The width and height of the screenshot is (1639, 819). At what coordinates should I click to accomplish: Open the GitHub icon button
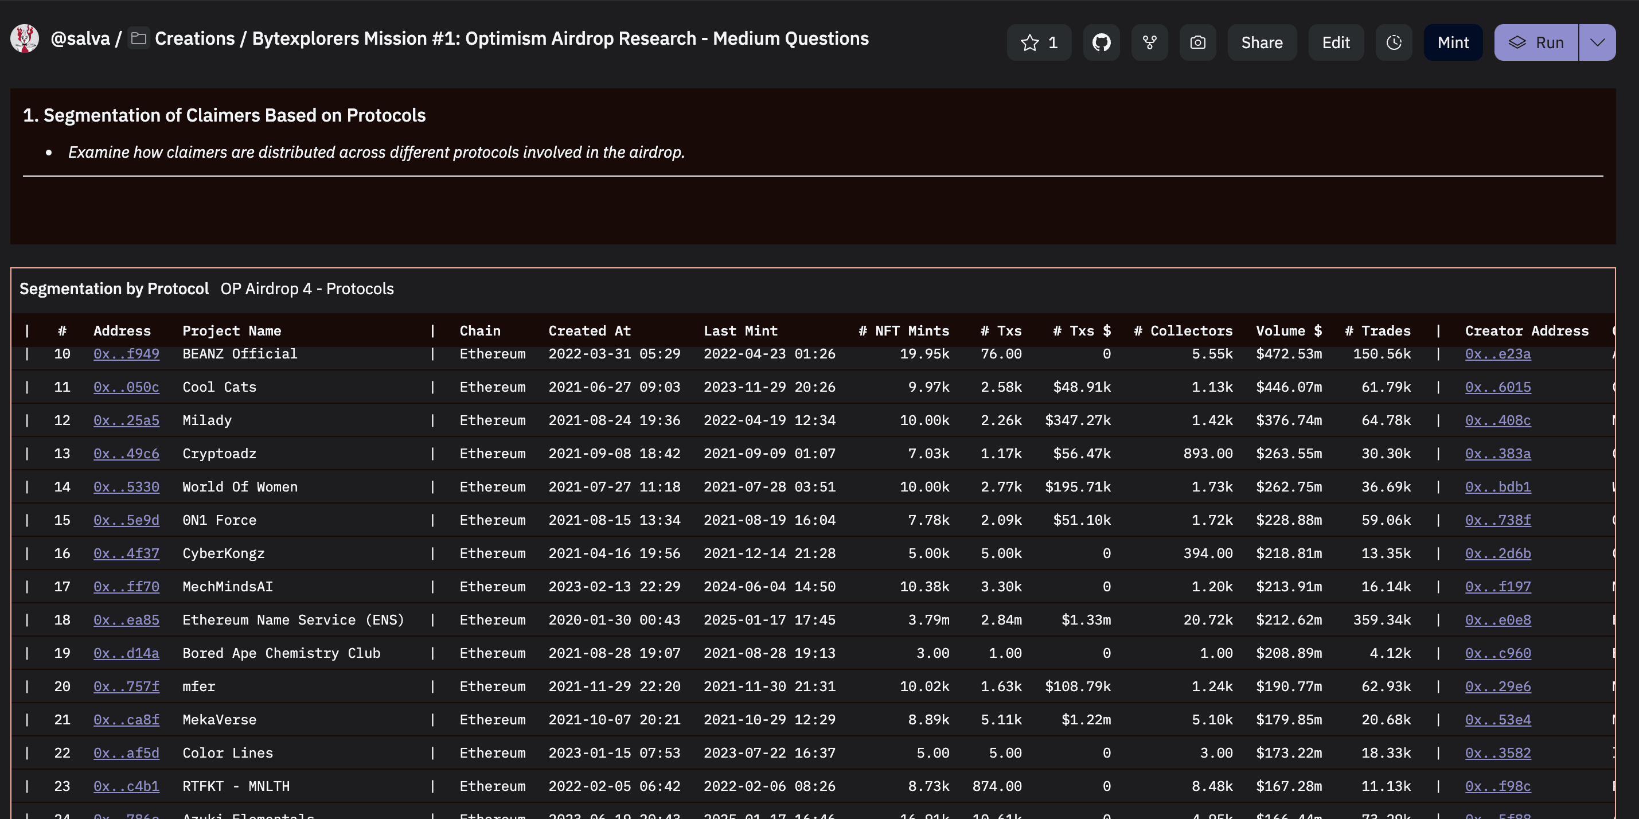(1101, 42)
